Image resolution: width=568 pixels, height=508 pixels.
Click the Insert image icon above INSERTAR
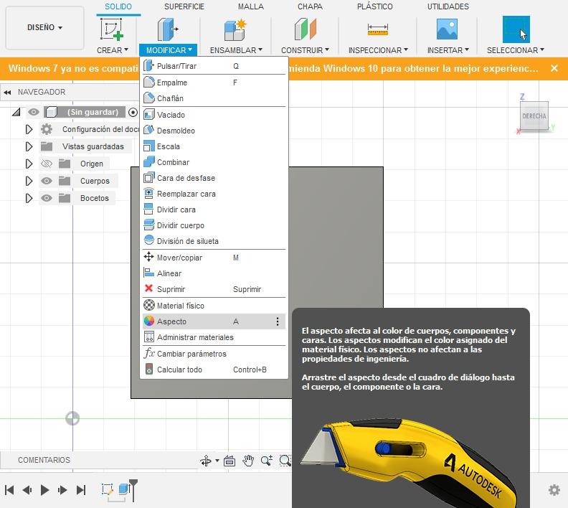coord(447,29)
